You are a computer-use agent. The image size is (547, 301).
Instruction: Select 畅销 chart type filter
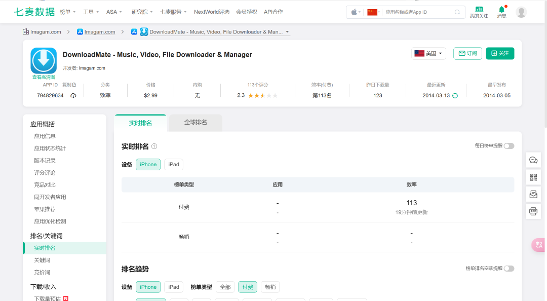(x=270, y=287)
